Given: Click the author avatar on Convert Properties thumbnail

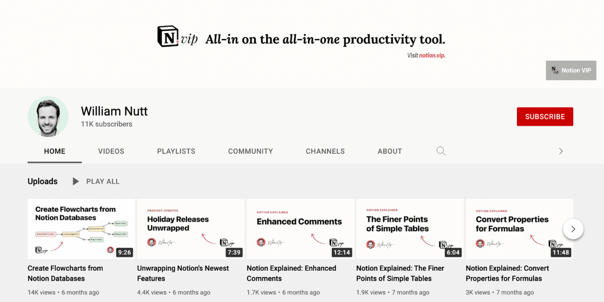Looking at the screenshot, I should [479, 243].
